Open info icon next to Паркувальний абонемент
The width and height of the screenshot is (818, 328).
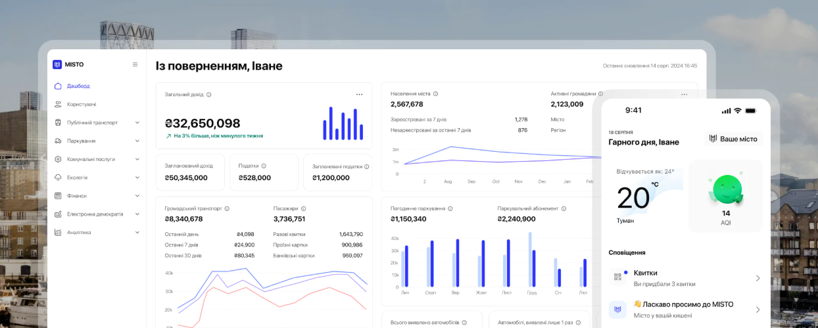pyautogui.click(x=564, y=208)
